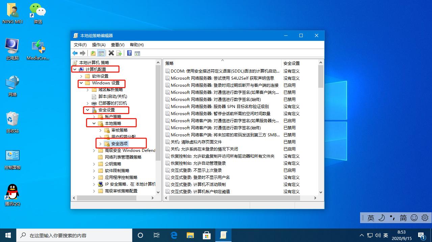Toggle the console tree pane icon
The width and height of the screenshot is (432, 242).
click(x=102, y=53)
